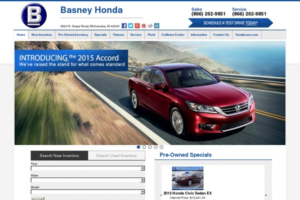Go to previous Pre-Owned Specials item arrow
This screenshot has height=200, width=300.
click(160, 195)
